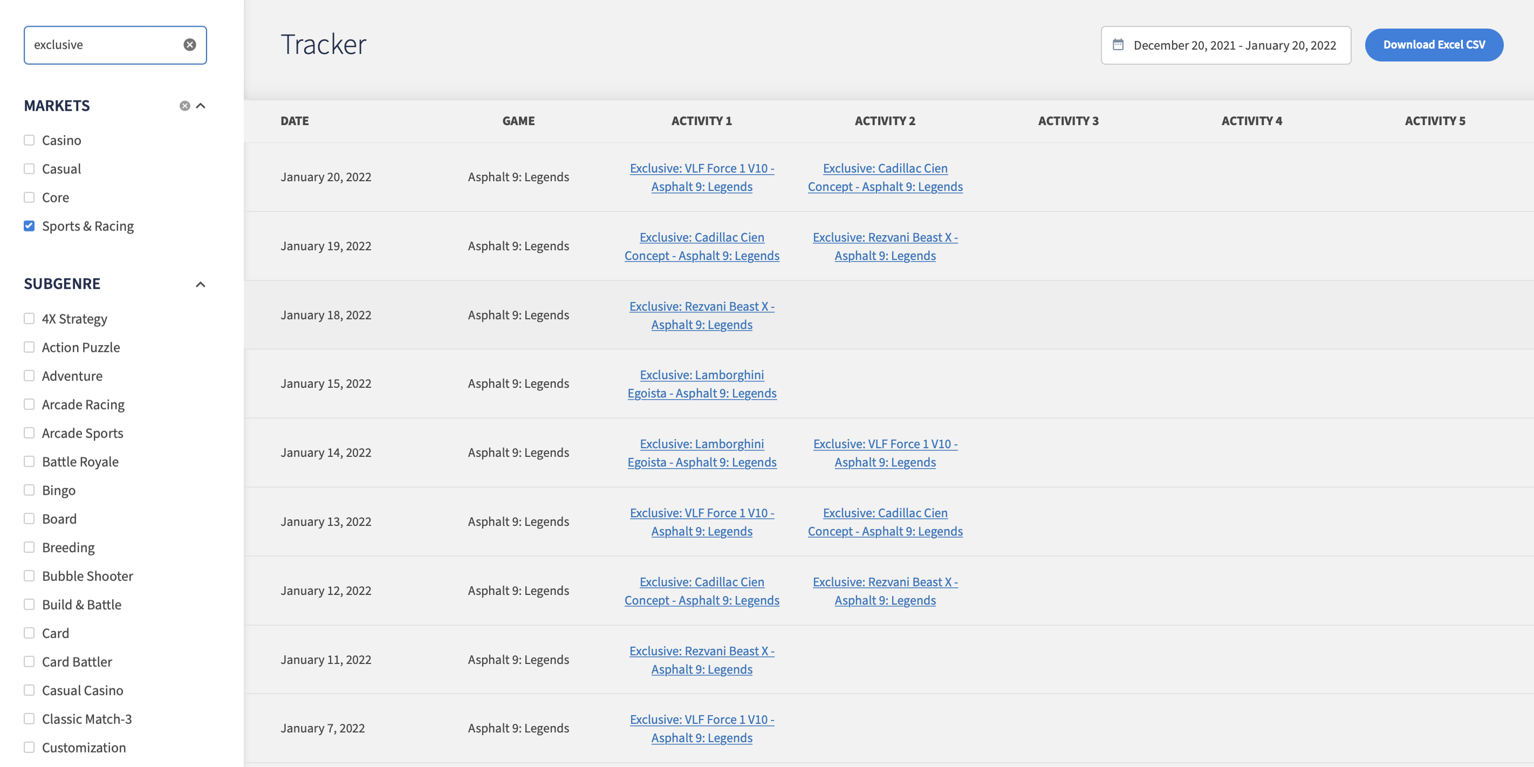Check Arcade Sports subgenre
1534x767 pixels.
point(29,433)
